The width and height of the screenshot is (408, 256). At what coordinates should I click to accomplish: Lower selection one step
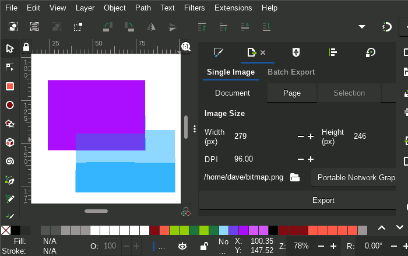click(x=245, y=27)
